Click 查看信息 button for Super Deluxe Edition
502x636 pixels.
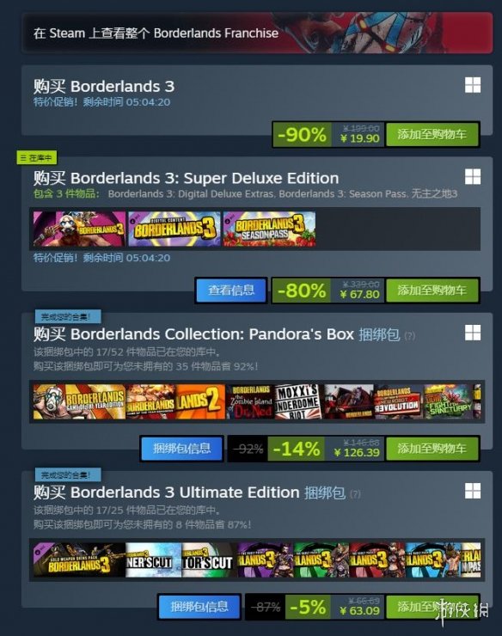(231, 290)
